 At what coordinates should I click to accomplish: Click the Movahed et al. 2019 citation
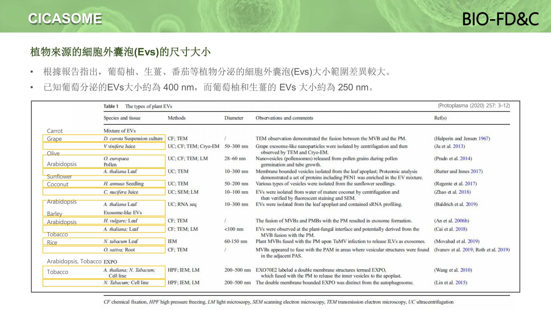(x=457, y=241)
